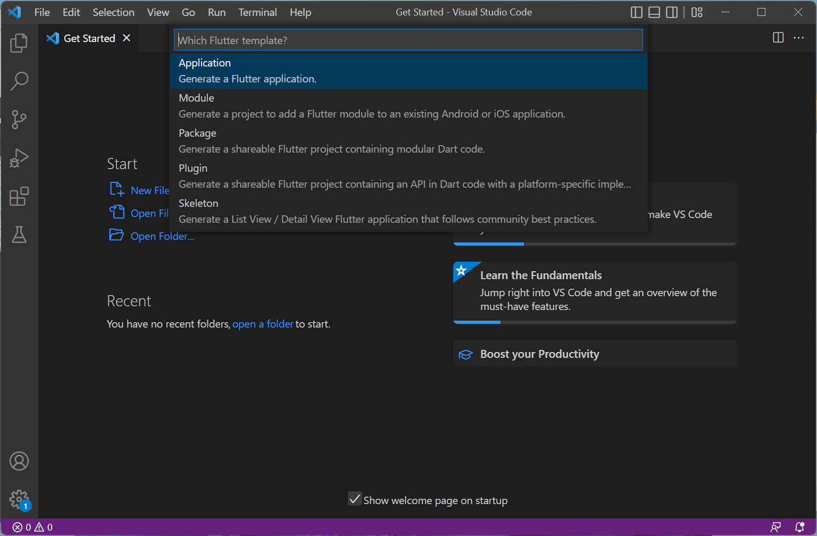Open the Edit menu
The image size is (817, 536).
pyautogui.click(x=71, y=12)
